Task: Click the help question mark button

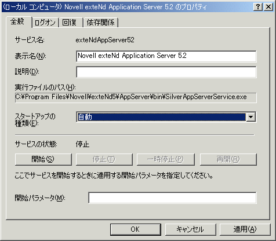Action: point(258,7)
